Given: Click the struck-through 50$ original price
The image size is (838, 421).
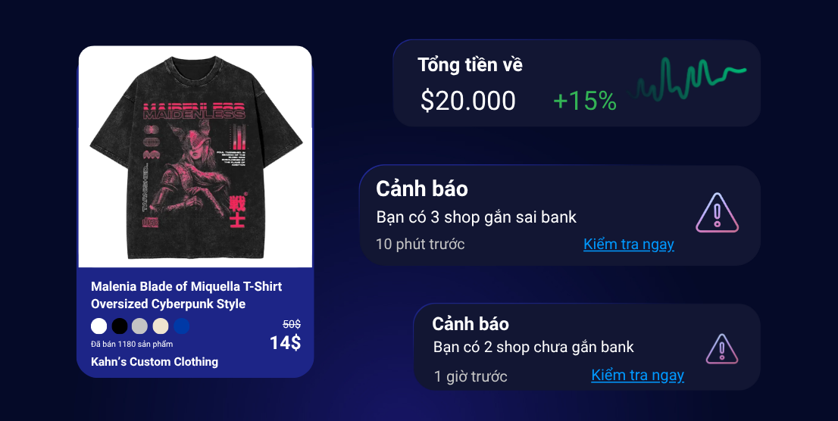Looking at the screenshot, I should 292,324.
